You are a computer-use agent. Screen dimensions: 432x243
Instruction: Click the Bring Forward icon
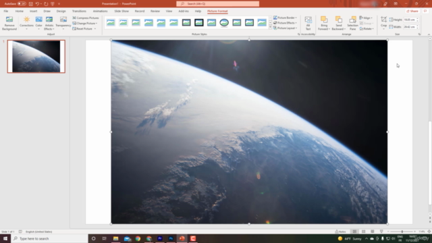(324, 20)
